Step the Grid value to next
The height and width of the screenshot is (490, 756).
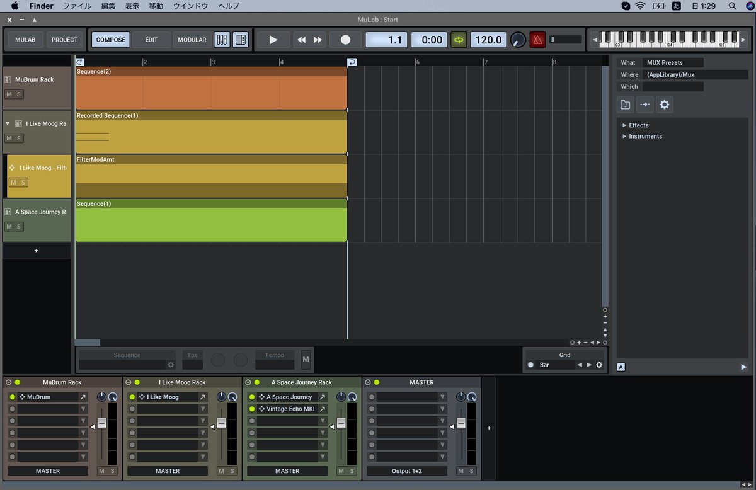[x=589, y=365]
